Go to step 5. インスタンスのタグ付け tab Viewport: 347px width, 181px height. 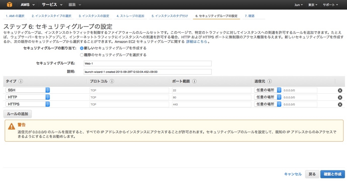coord(170,16)
